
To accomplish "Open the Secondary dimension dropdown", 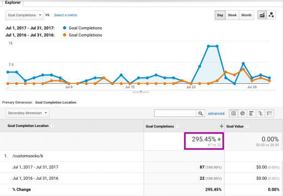I will (x=27, y=113).
